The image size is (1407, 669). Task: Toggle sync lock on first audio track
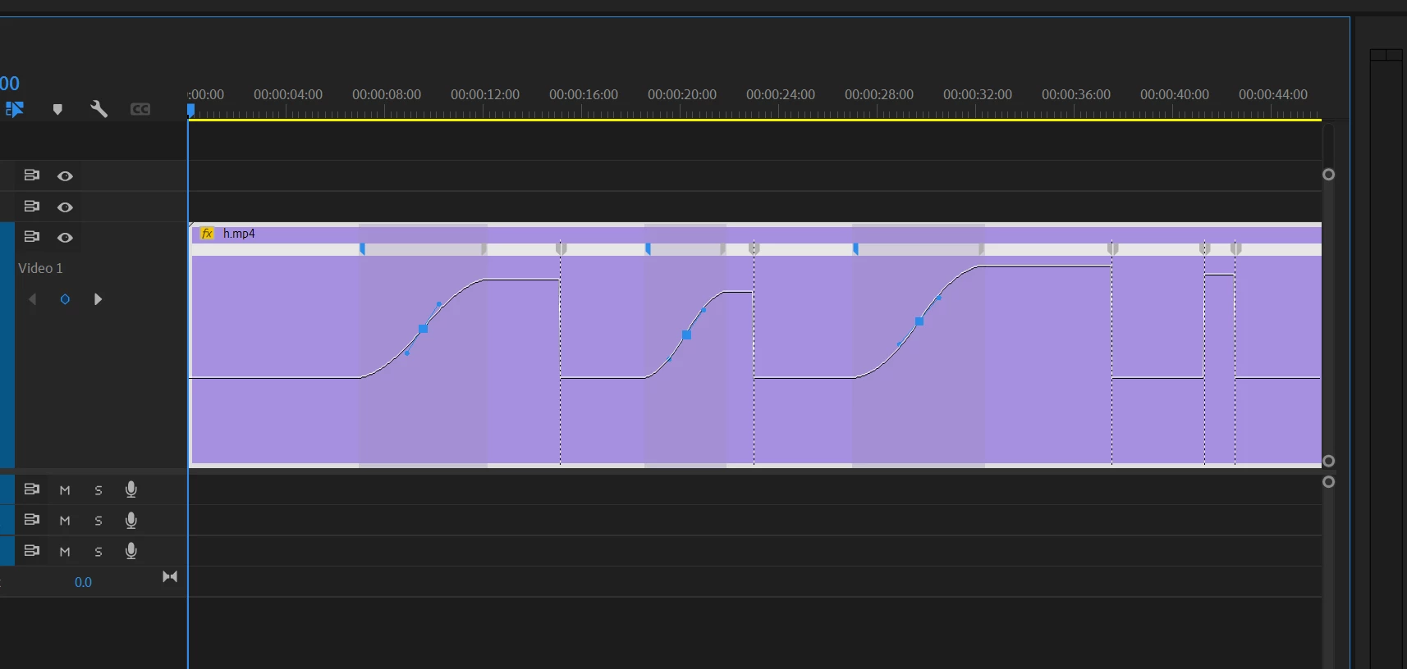coord(32,489)
